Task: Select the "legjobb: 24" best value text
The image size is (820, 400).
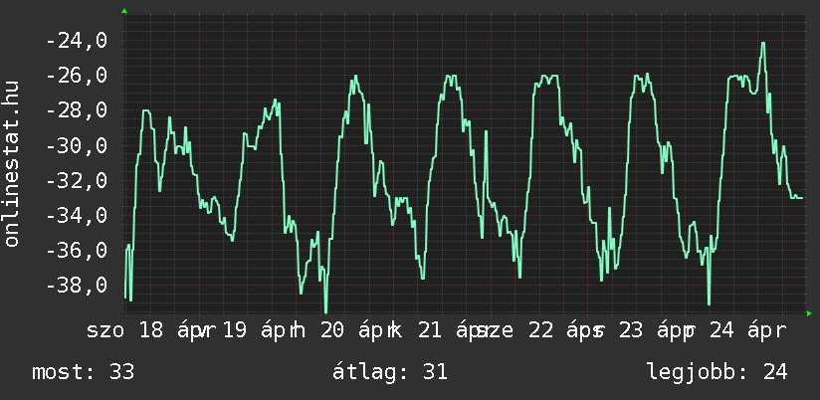Action: click(717, 372)
